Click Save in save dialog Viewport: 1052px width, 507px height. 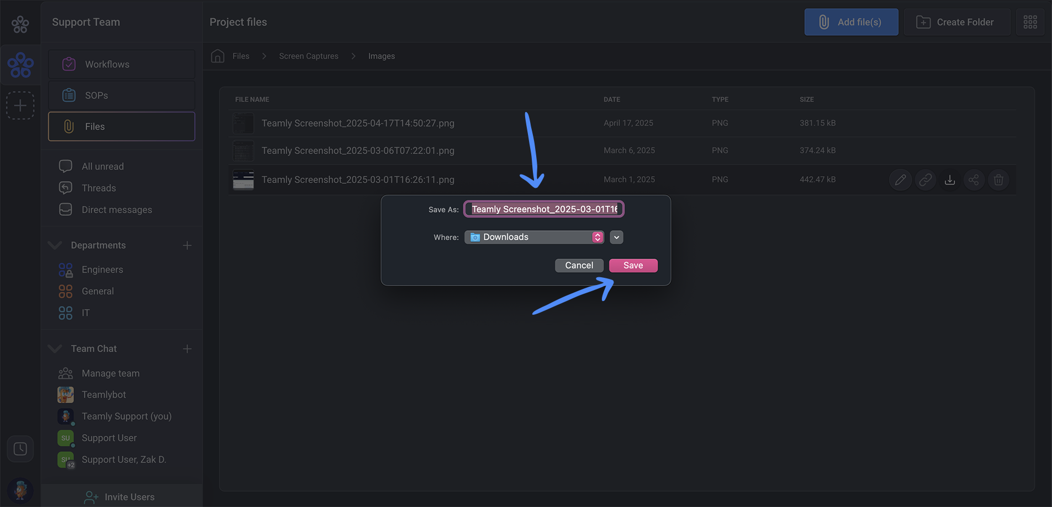coord(633,266)
